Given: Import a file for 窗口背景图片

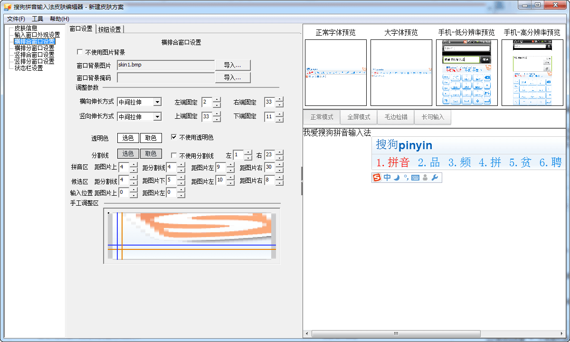Looking at the screenshot, I should pos(233,65).
